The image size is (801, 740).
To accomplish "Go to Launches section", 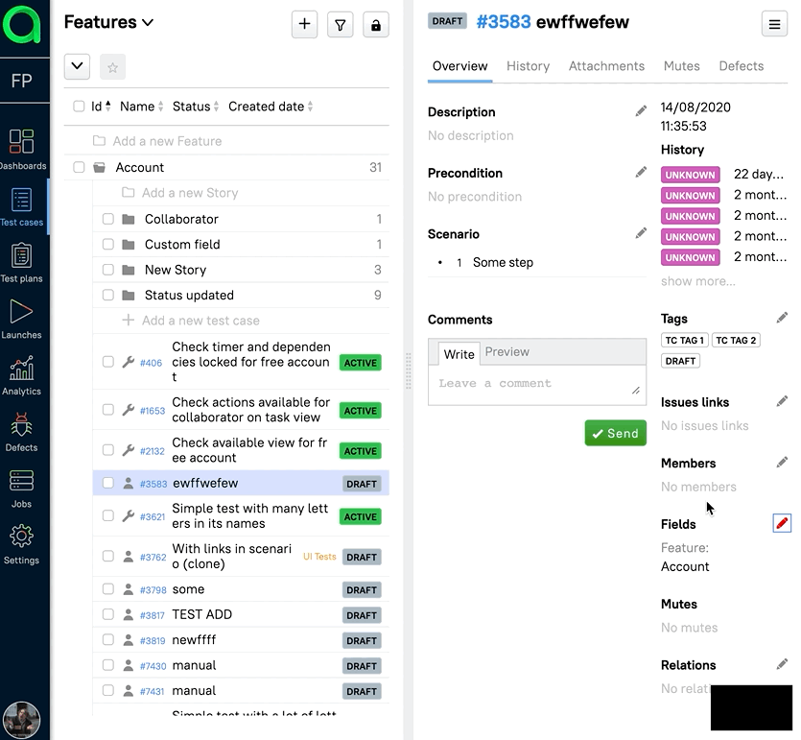I will pyautogui.click(x=21, y=318).
